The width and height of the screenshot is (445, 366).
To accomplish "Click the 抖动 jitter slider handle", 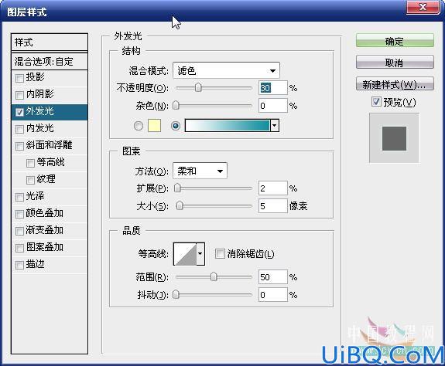I will (176, 294).
